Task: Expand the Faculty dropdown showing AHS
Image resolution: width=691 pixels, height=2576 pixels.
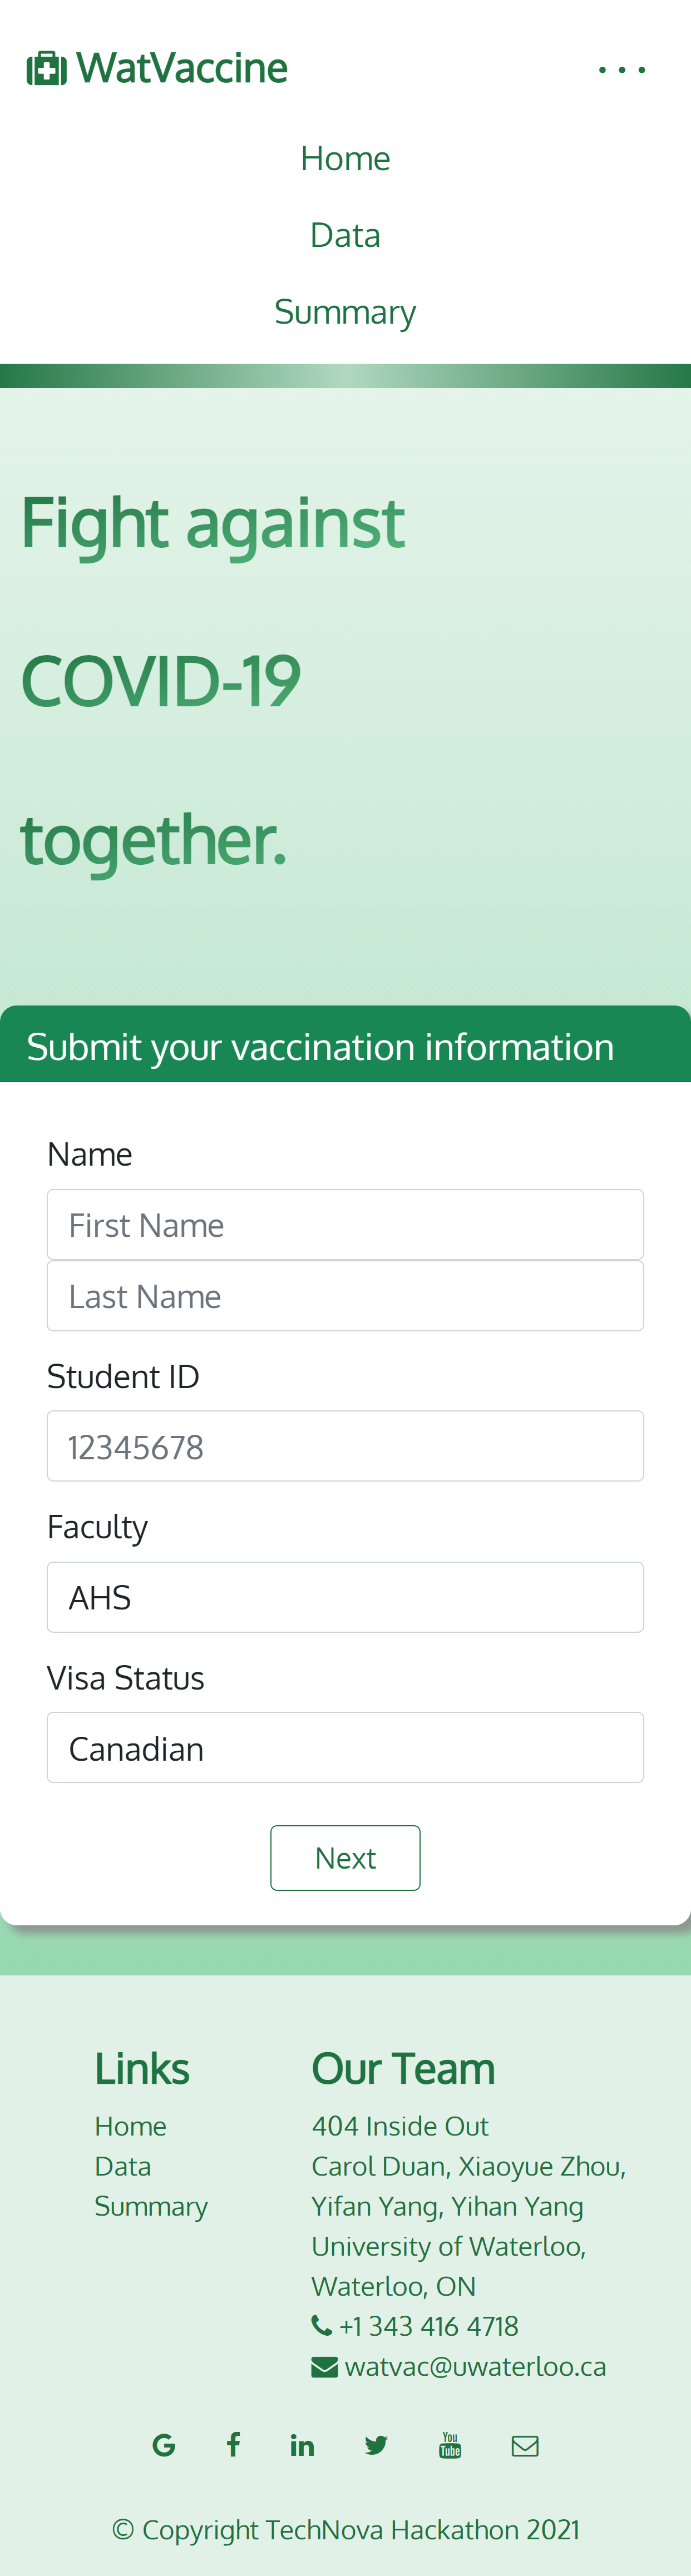Action: tap(345, 1597)
